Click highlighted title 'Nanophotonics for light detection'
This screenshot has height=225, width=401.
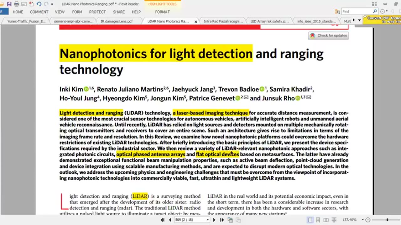point(156,53)
